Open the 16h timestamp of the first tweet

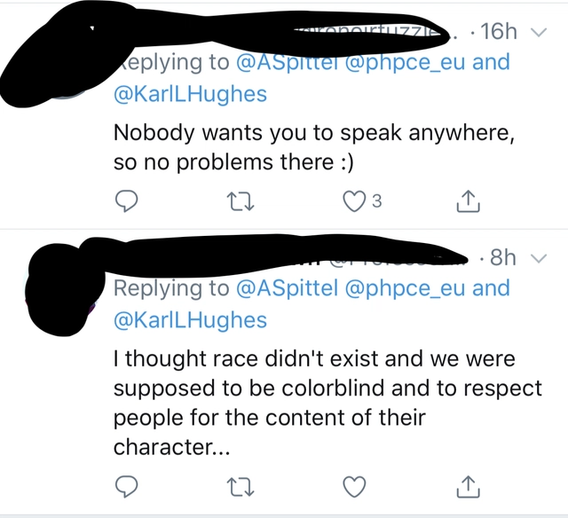[x=499, y=32]
